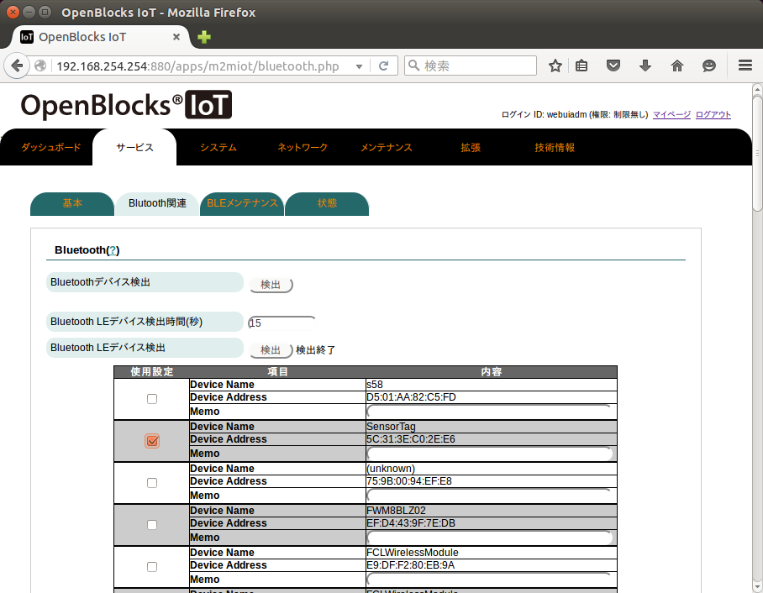763x593 pixels.
Task: Click the 内容 column header
Action: tap(491, 371)
